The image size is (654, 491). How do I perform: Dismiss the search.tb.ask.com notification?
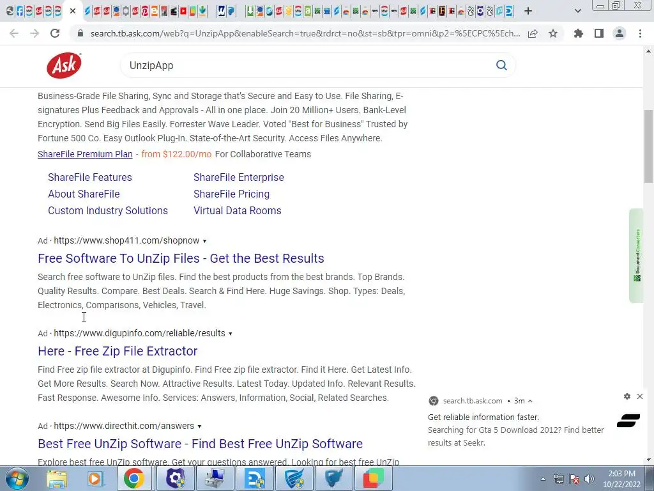640,396
